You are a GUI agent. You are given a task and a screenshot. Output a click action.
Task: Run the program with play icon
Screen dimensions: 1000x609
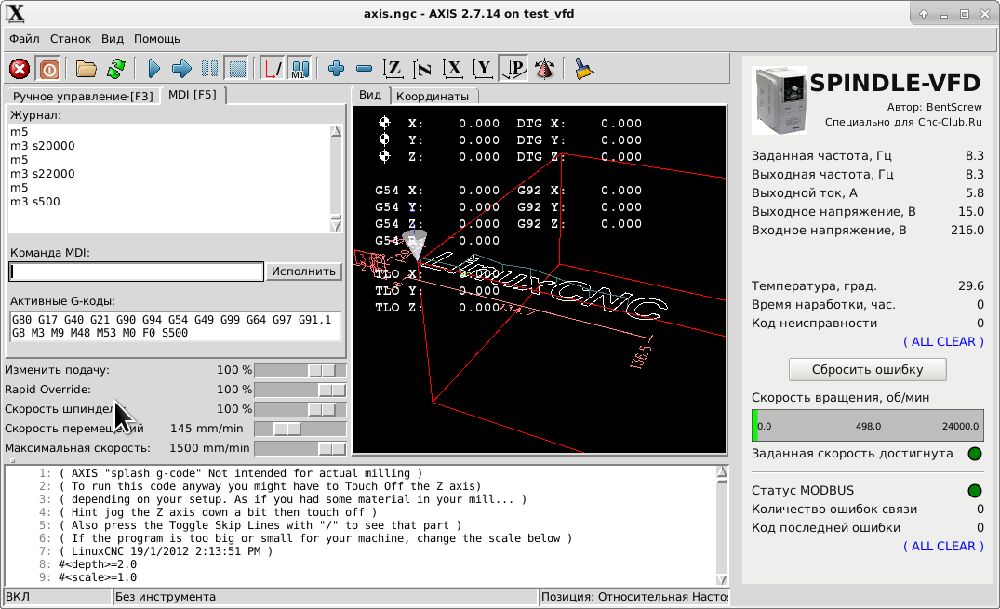pos(154,69)
